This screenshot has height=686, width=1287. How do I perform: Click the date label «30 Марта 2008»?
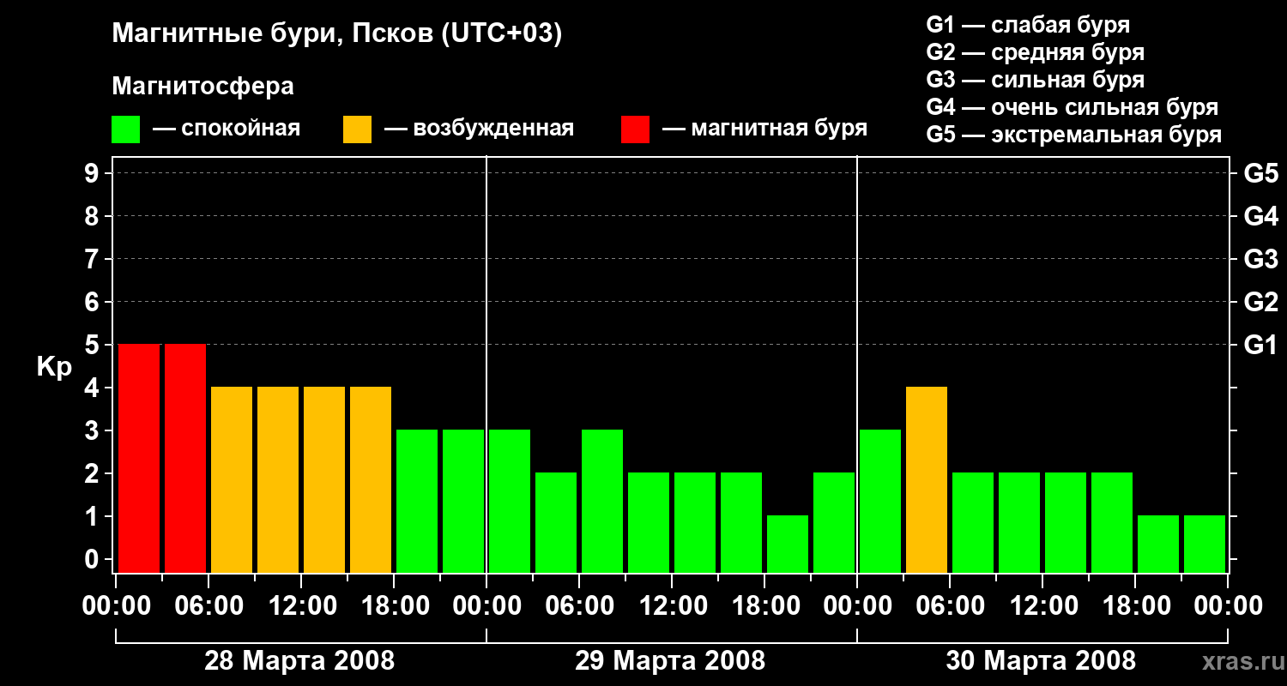(1041, 661)
